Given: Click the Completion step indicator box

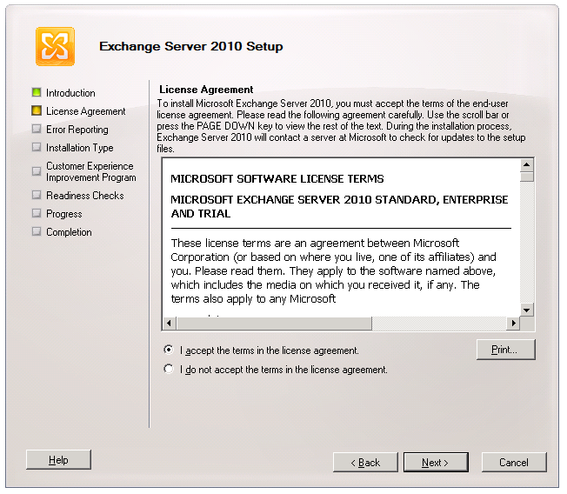Looking at the screenshot, I should [x=37, y=231].
